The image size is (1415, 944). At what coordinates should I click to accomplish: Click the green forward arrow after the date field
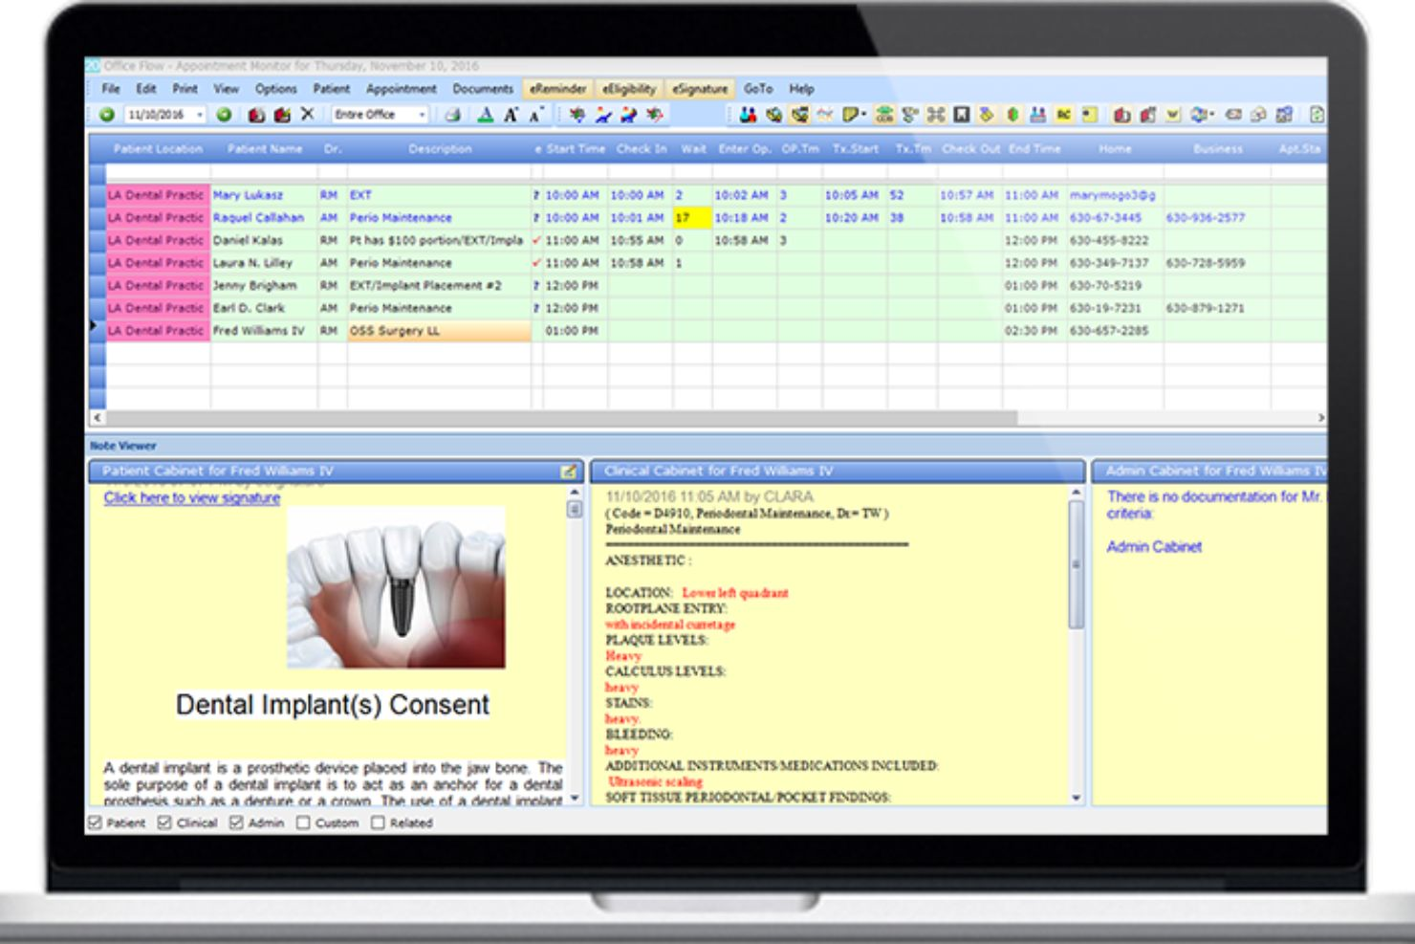tap(224, 115)
